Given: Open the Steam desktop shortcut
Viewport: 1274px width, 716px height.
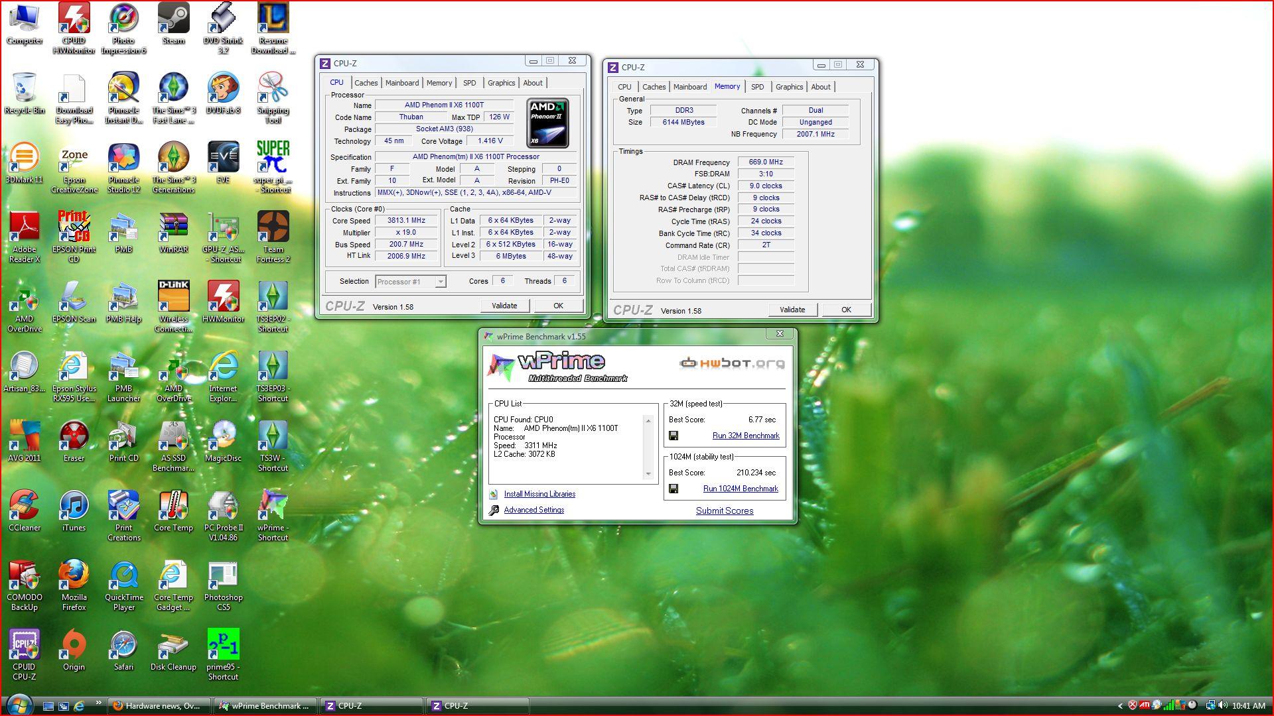Looking at the screenshot, I should pyautogui.click(x=173, y=24).
